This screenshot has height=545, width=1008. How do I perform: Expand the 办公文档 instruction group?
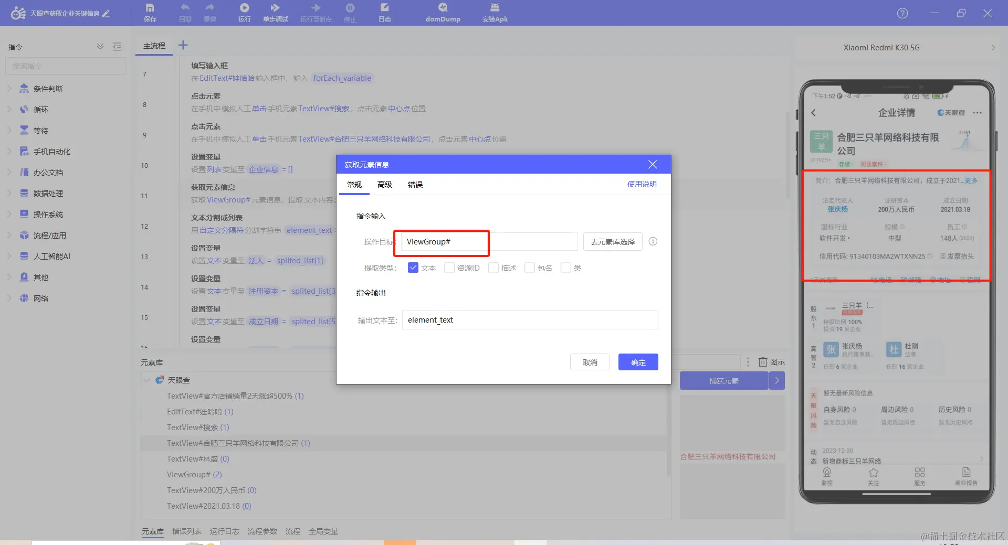pyautogui.click(x=9, y=172)
